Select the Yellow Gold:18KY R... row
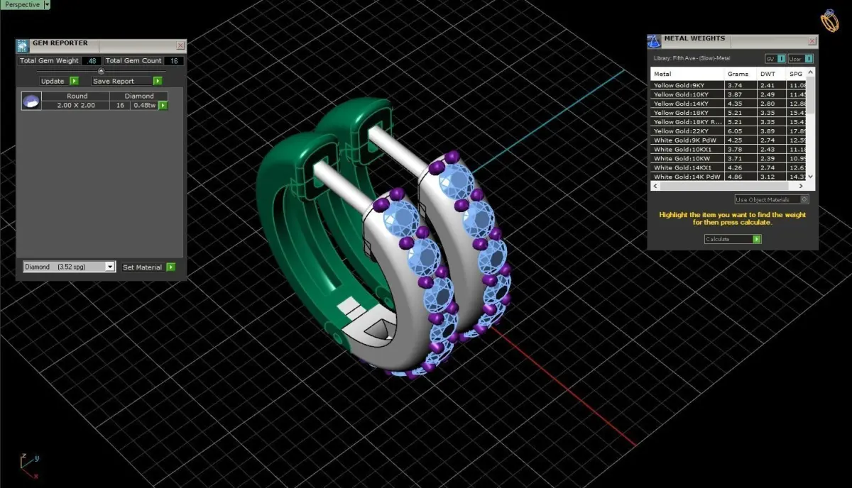 point(728,122)
